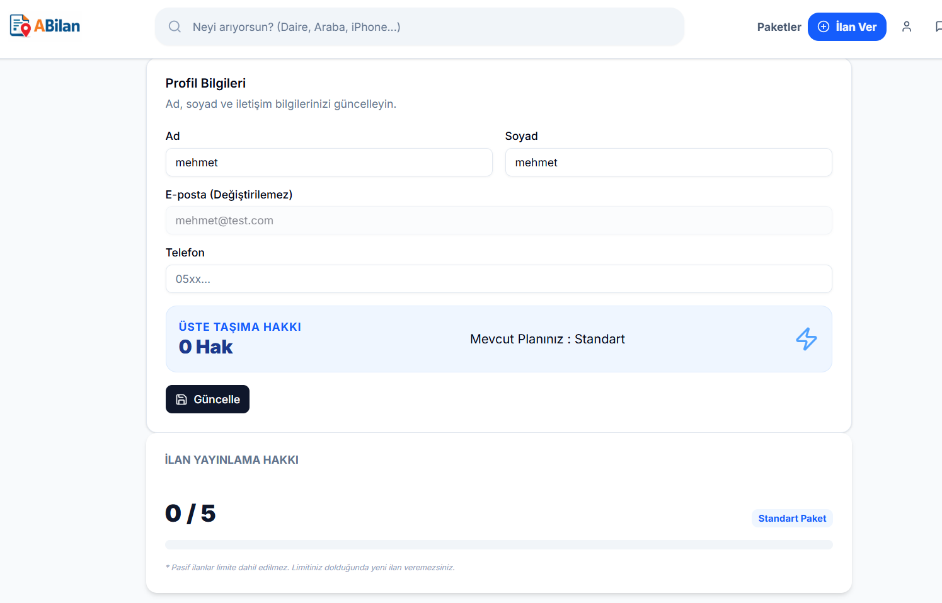Click into the Ad input field

(x=328, y=163)
